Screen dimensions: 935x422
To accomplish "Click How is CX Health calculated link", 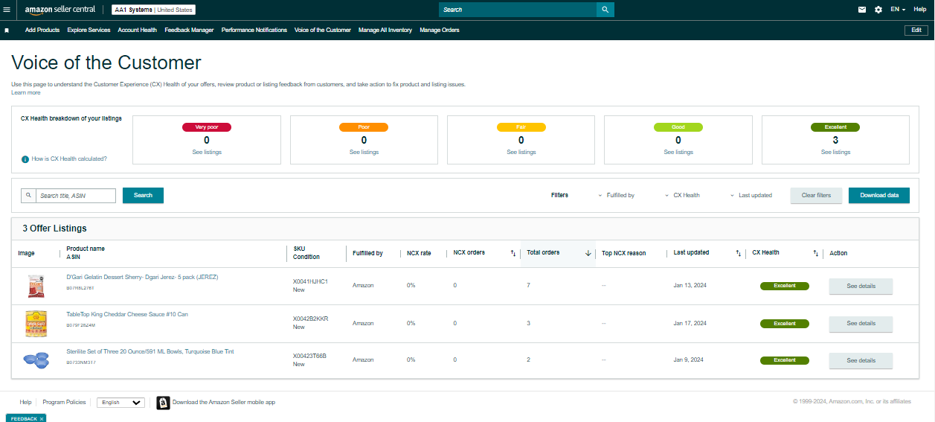I will tap(69, 159).
